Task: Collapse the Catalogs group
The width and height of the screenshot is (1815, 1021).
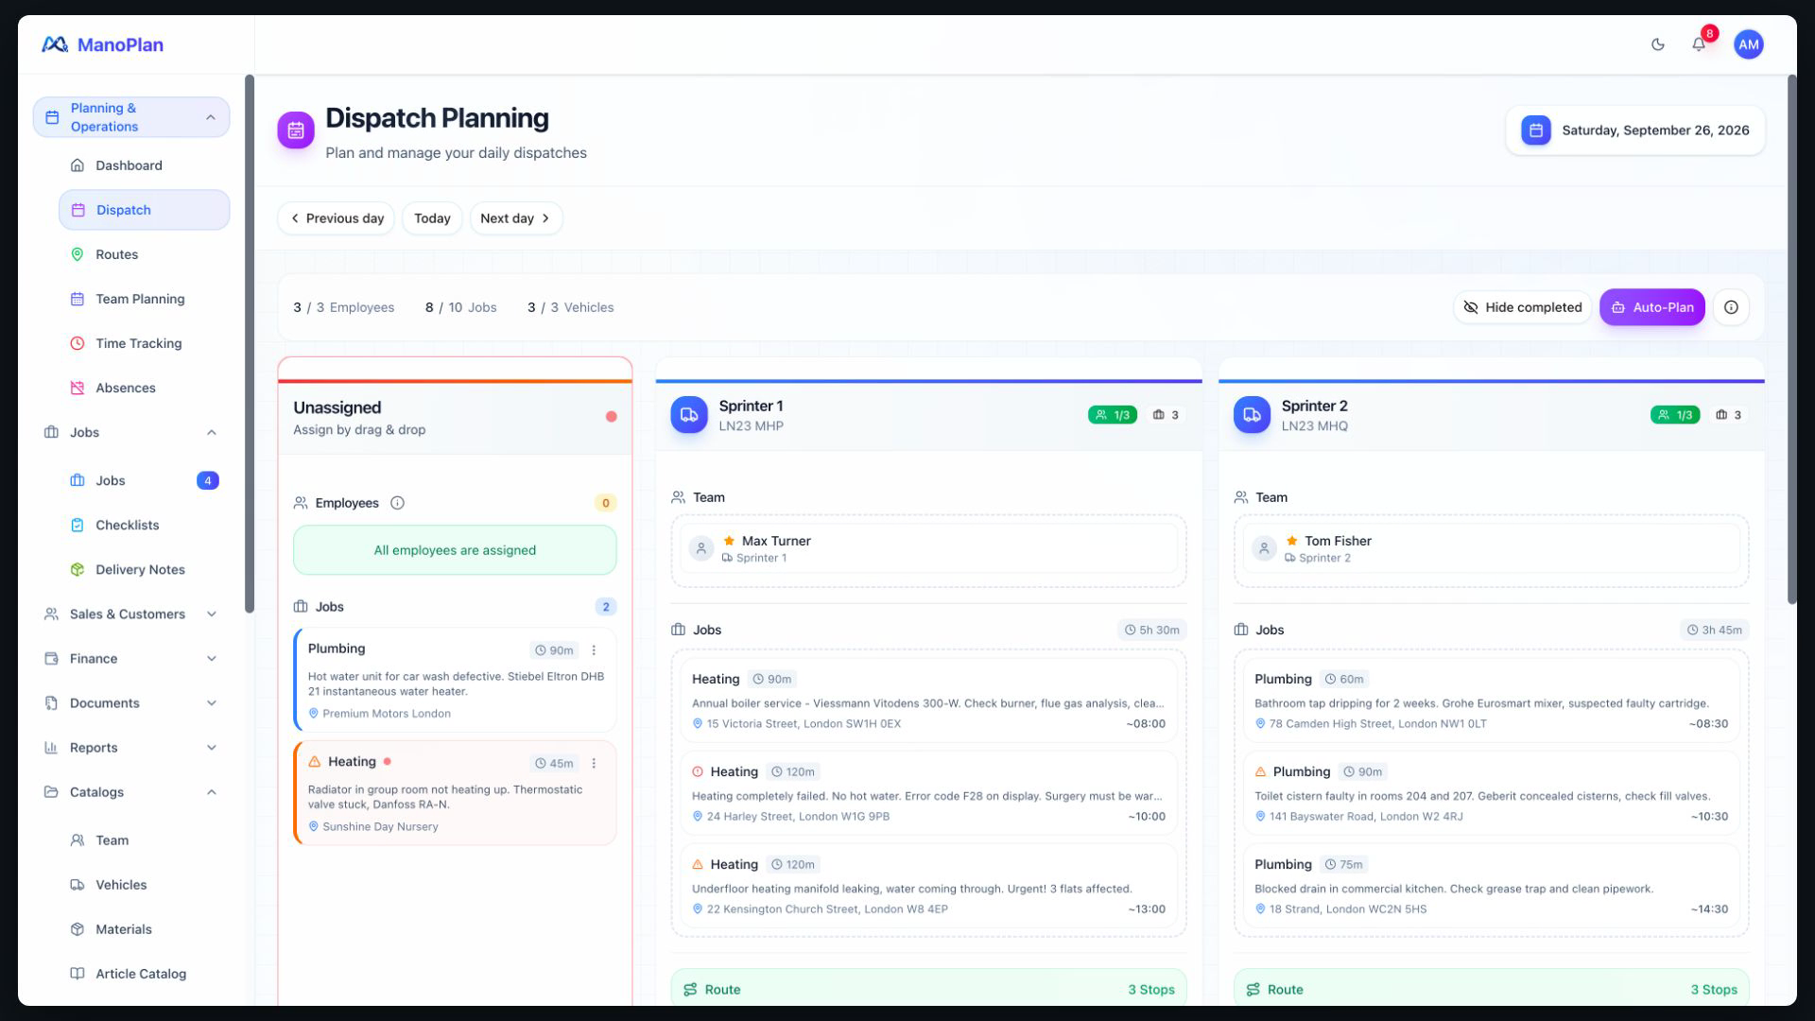Action: (x=131, y=792)
